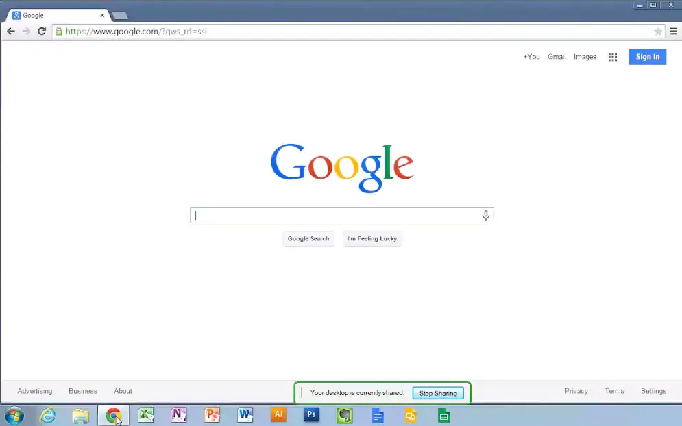Sign in to Google account
The height and width of the screenshot is (426, 682).
(x=647, y=57)
